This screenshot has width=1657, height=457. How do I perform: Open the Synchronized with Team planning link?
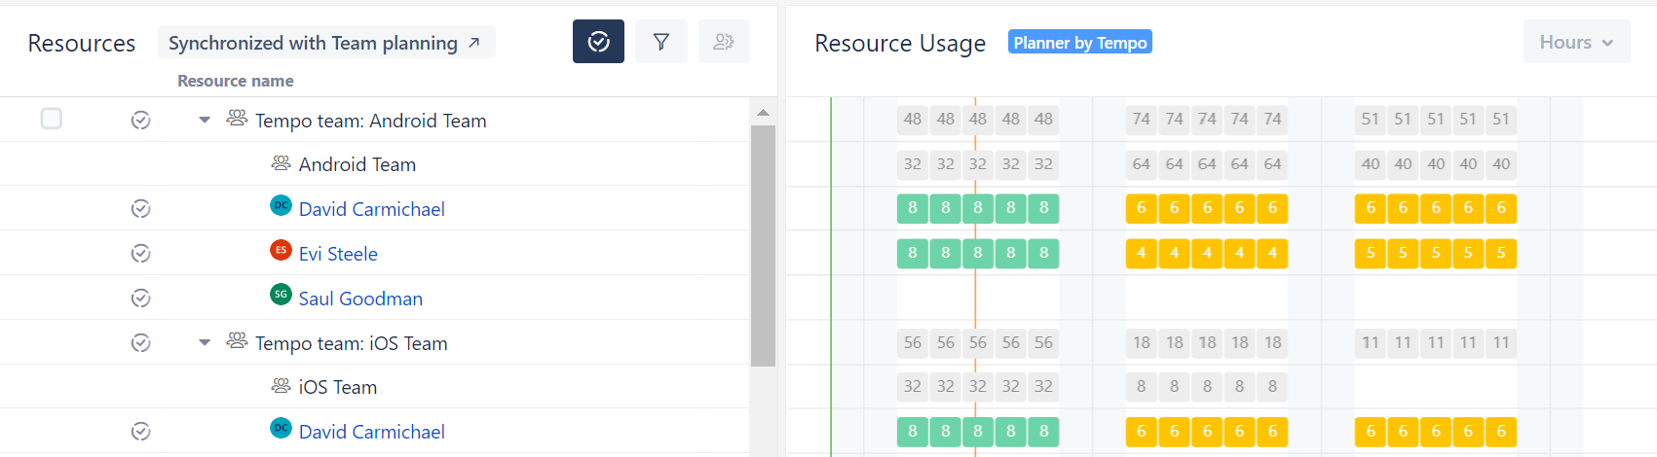tap(325, 43)
